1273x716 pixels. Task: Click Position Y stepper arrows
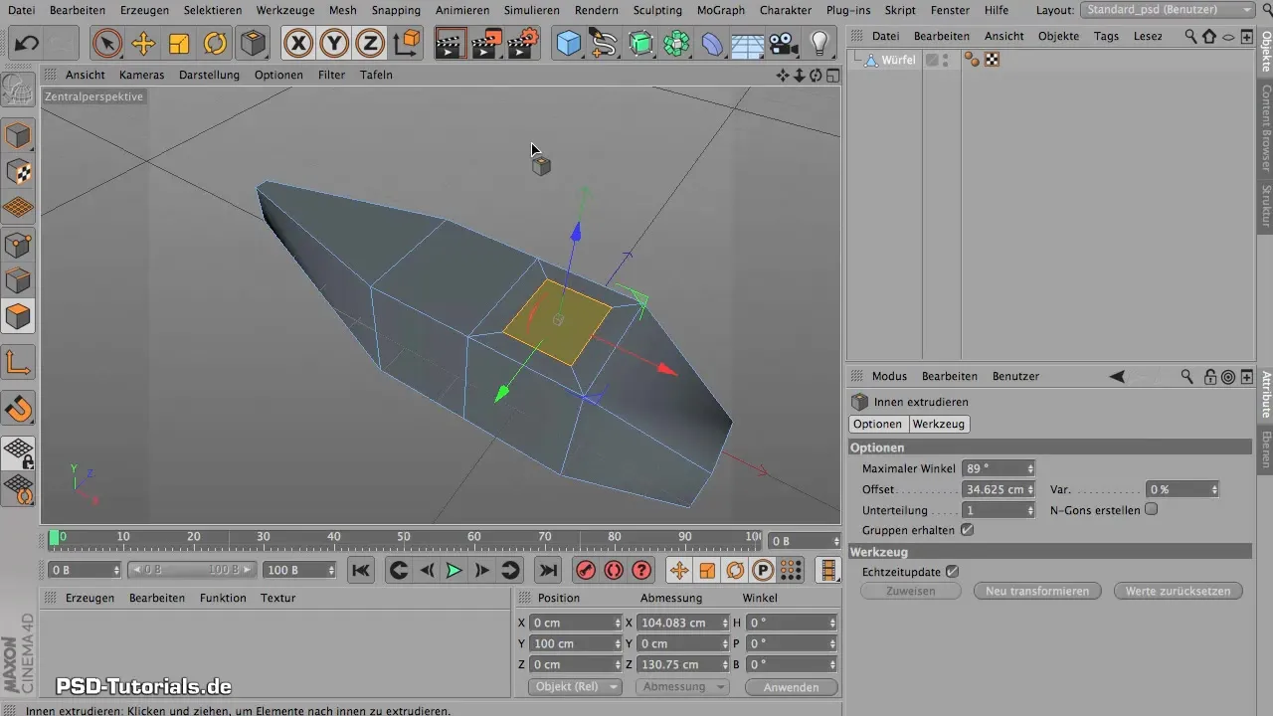point(618,643)
